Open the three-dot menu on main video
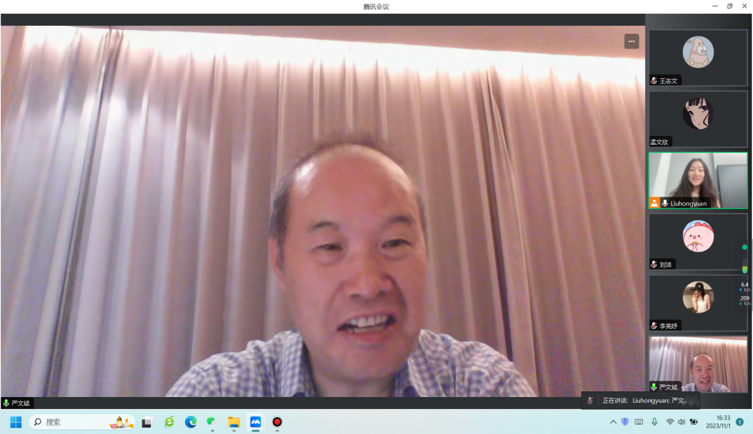753x434 pixels. coord(631,41)
